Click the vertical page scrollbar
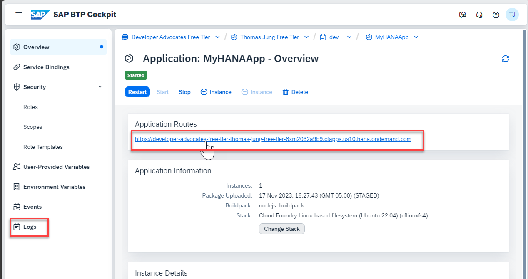Screen dimensions: 528x279 pyautogui.click(x=524, y=154)
